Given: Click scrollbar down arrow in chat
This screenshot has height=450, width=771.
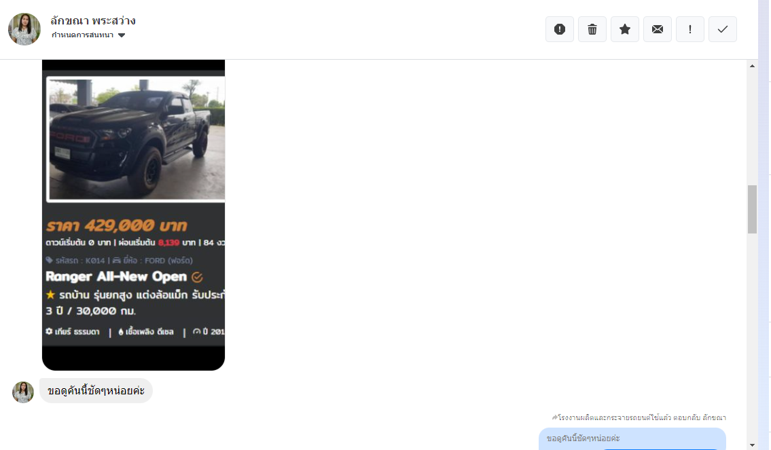Looking at the screenshot, I should [752, 445].
